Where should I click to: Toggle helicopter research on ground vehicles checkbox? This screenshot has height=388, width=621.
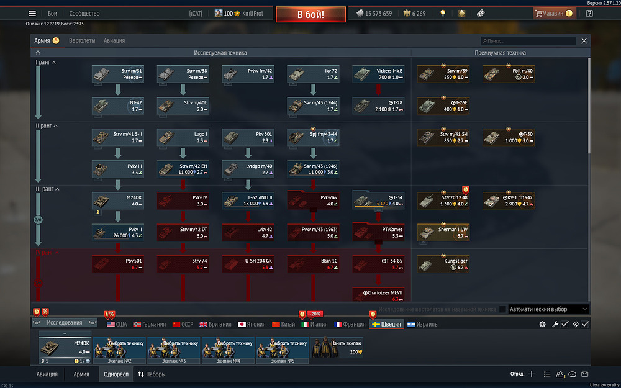click(502, 309)
